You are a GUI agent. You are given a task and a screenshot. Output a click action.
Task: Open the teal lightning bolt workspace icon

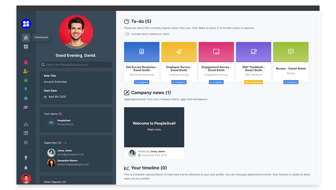tap(26, 89)
